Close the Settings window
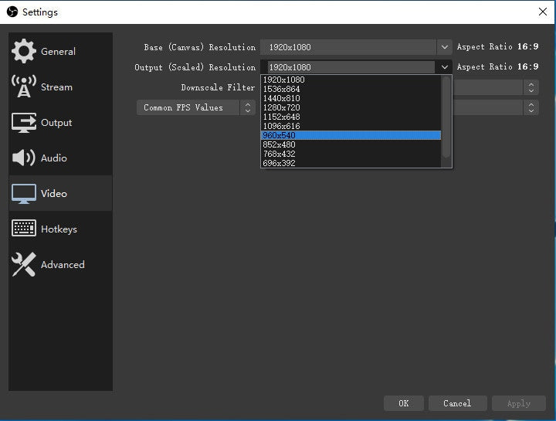The width and height of the screenshot is (556, 421). 542,12
